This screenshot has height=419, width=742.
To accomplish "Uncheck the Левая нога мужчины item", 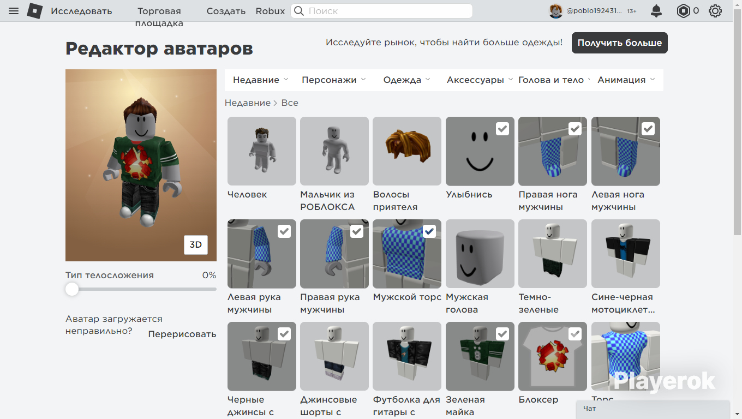I will [648, 129].
